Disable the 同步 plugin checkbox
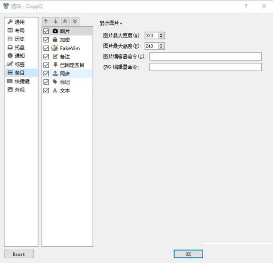 pos(46,74)
